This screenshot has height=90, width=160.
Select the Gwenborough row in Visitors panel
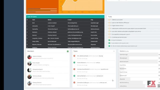(x=139, y=54)
